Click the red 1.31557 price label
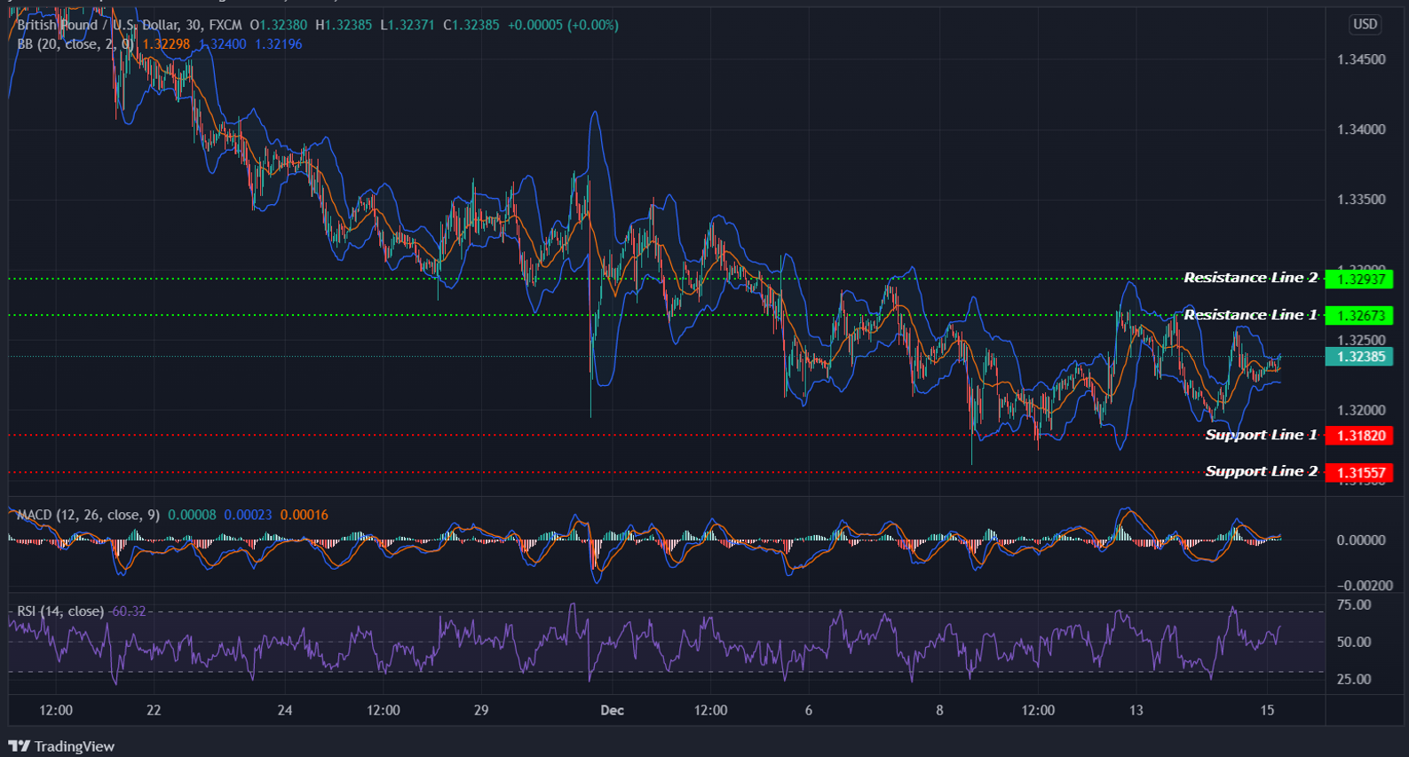Screen dimensions: 1409x757 click(x=1359, y=472)
